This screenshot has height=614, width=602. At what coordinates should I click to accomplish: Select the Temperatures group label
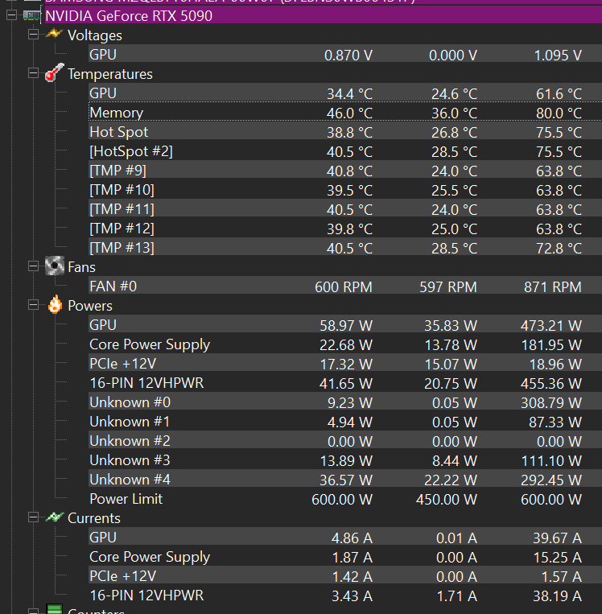110,74
